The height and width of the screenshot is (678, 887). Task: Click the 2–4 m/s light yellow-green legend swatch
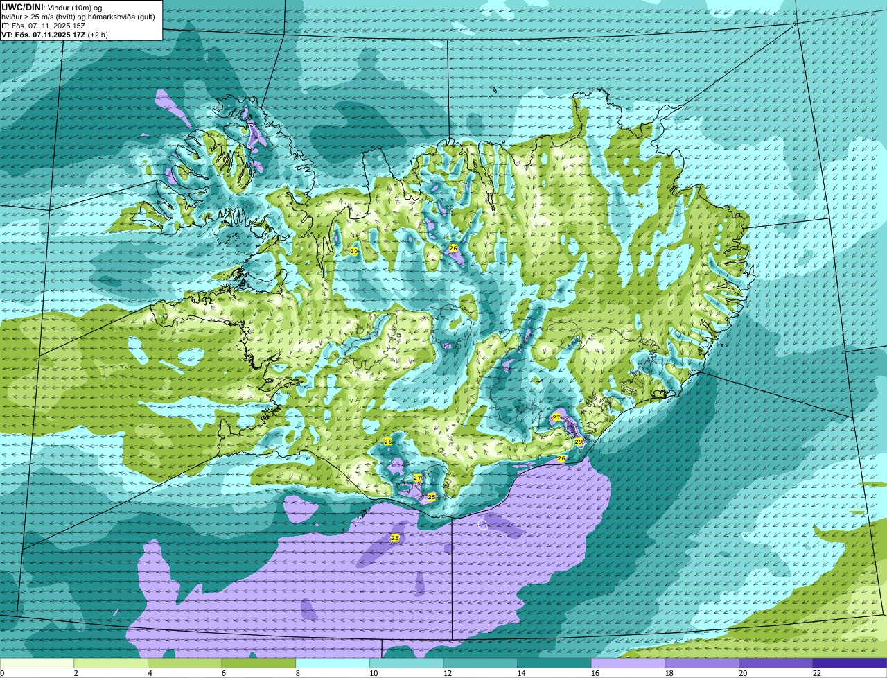coord(111,663)
